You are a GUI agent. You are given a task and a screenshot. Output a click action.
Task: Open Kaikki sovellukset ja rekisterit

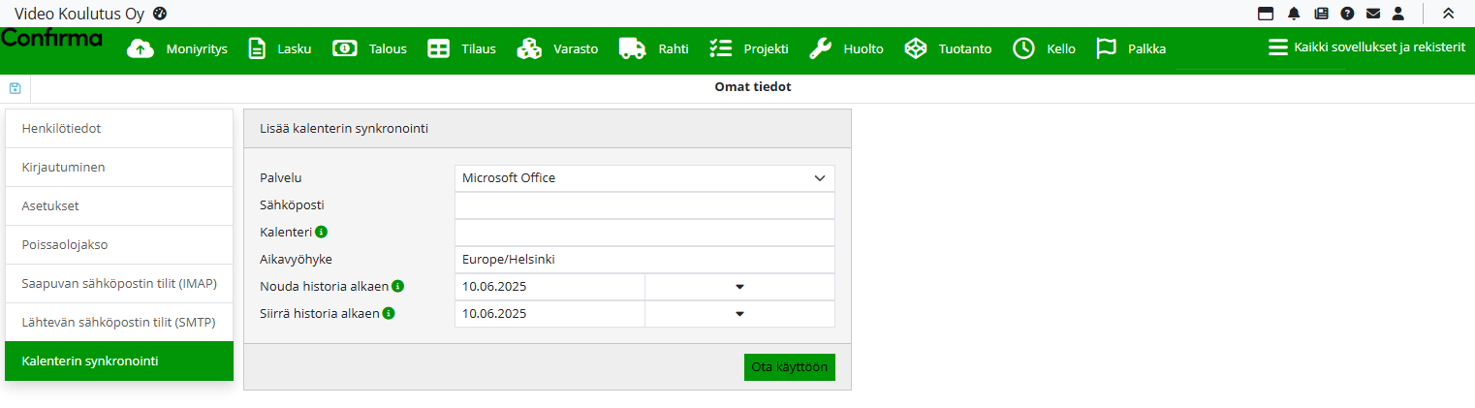click(x=1366, y=47)
